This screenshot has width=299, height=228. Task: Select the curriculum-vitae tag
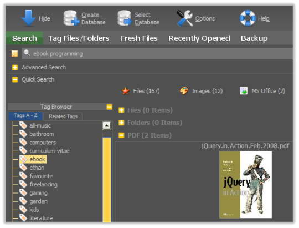coord(49,151)
